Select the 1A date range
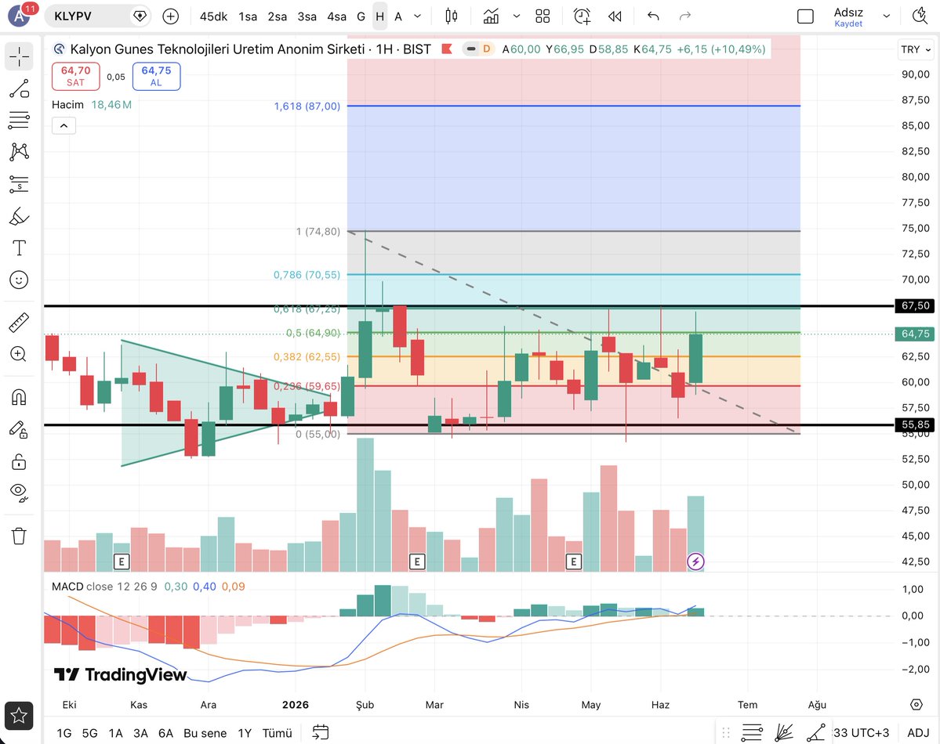 click(x=116, y=733)
